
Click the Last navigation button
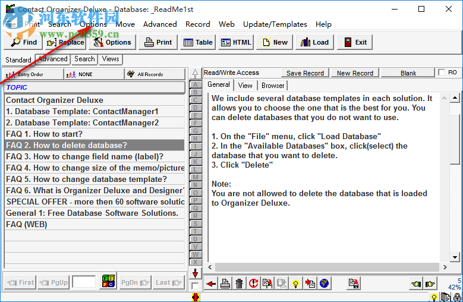tap(169, 282)
